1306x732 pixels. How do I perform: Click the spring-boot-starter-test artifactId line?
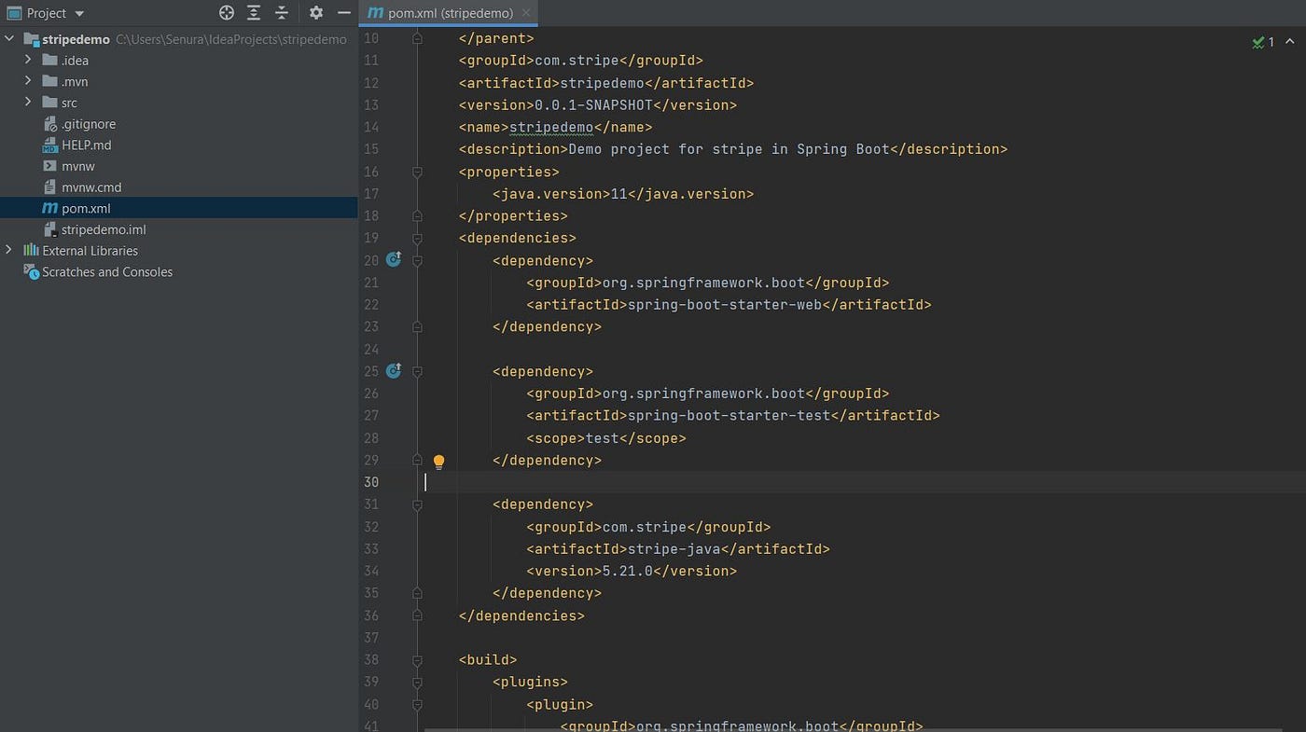click(x=733, y=416)
